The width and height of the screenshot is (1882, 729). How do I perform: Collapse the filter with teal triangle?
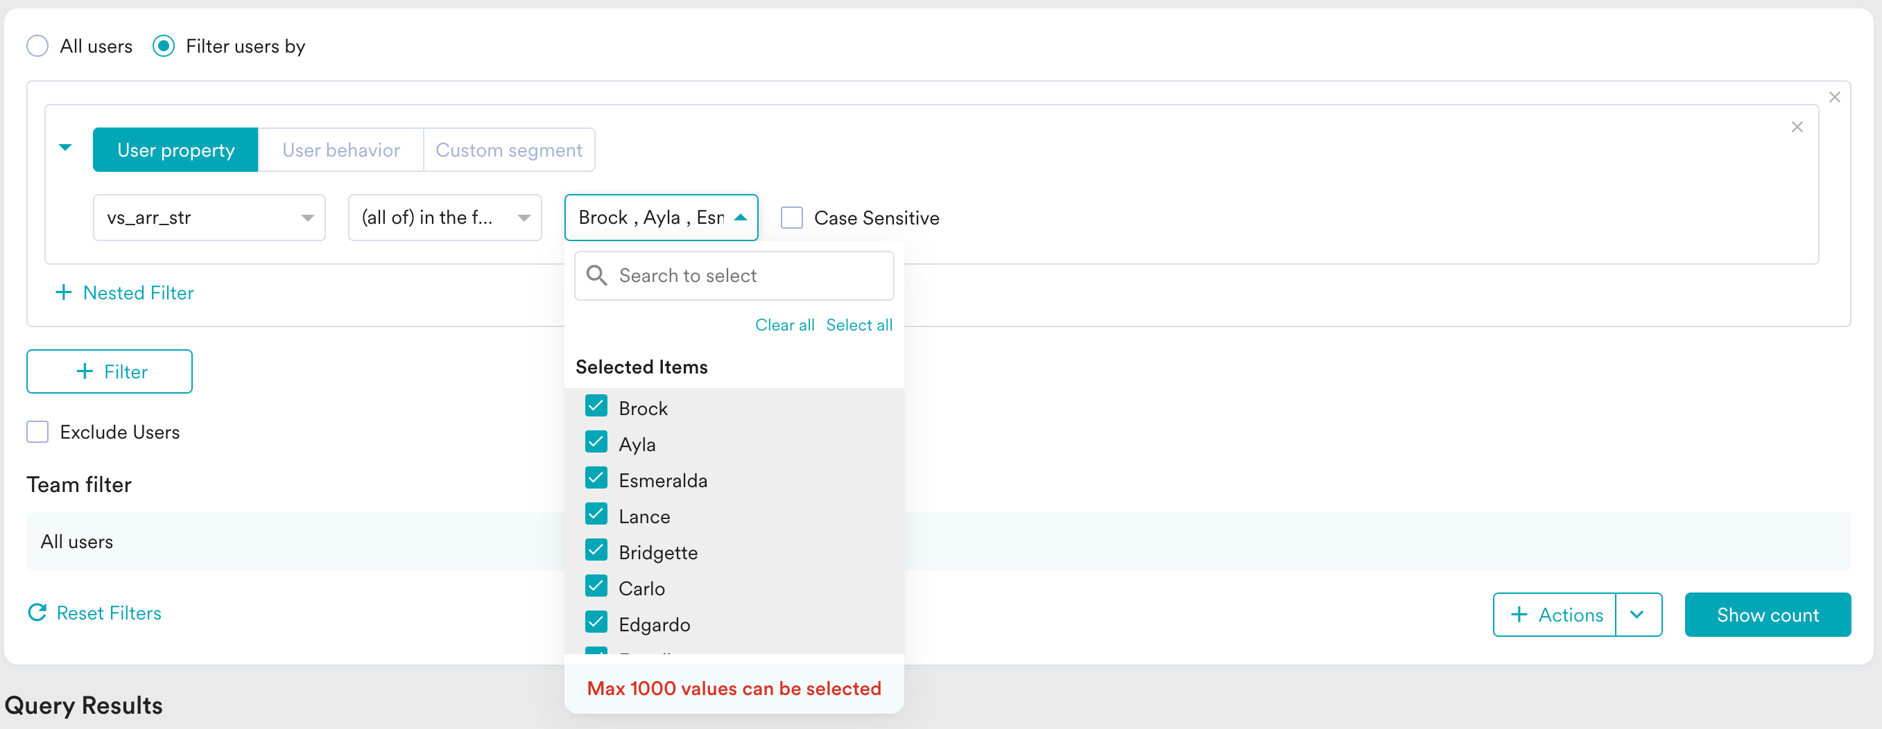point(65,148)
